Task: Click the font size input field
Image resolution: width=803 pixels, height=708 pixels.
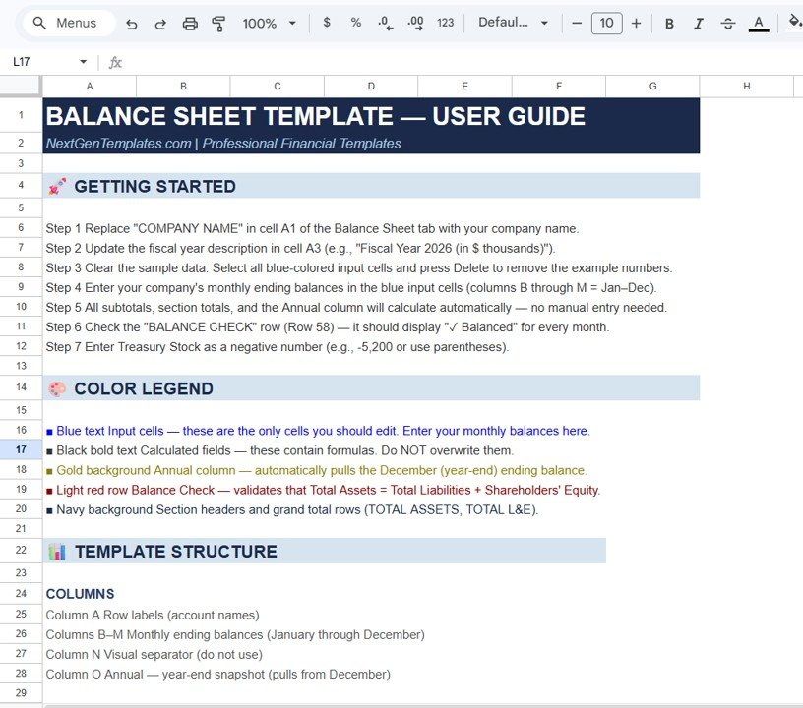Action: tap(606, 23)
